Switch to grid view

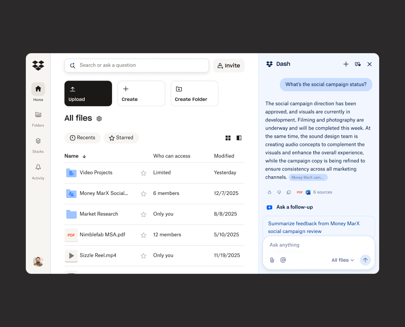point(228,138)
